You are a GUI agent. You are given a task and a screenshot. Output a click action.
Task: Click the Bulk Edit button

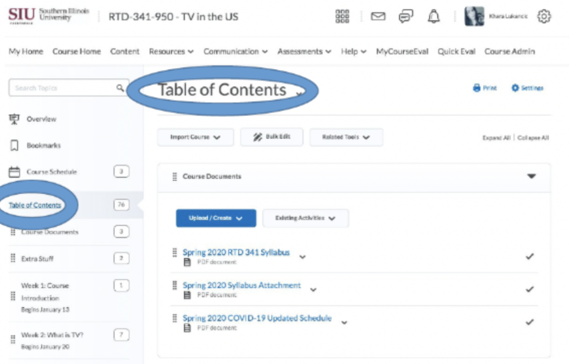pyautogui.click(x=272, y=137)
